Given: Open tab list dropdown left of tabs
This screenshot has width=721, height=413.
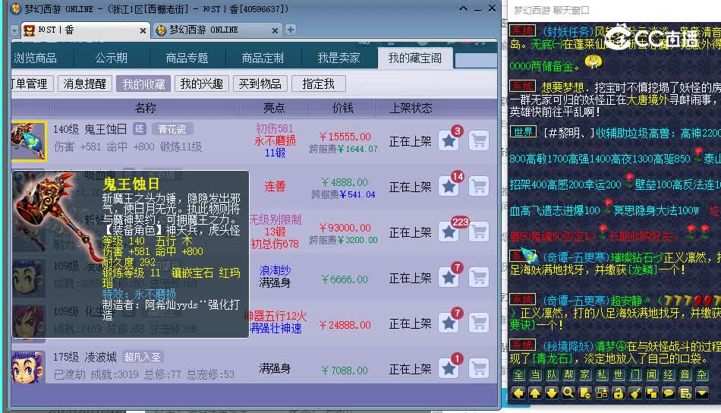Looking at the screenshot, I should 14,30.
